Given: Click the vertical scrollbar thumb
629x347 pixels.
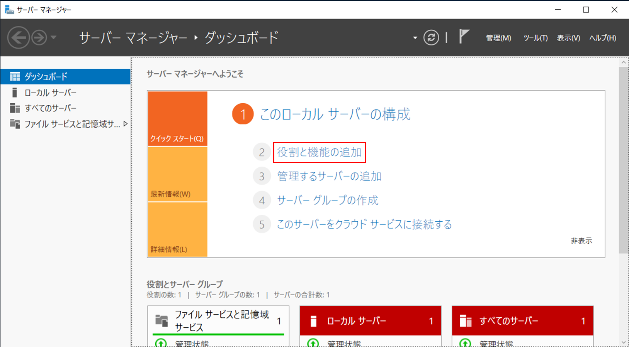Looking at the screenshot, I should pos(624,160).
